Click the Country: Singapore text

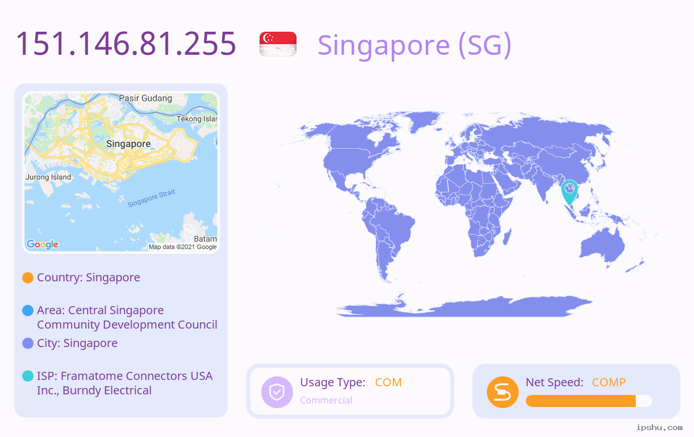click(88, 277)
